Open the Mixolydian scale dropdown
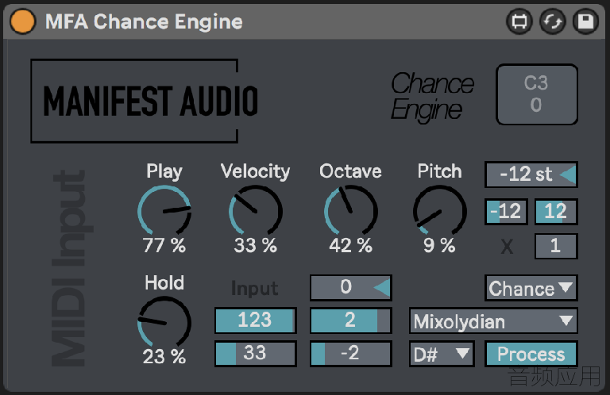This screenshot has height=395, width=610. point(493,321)
